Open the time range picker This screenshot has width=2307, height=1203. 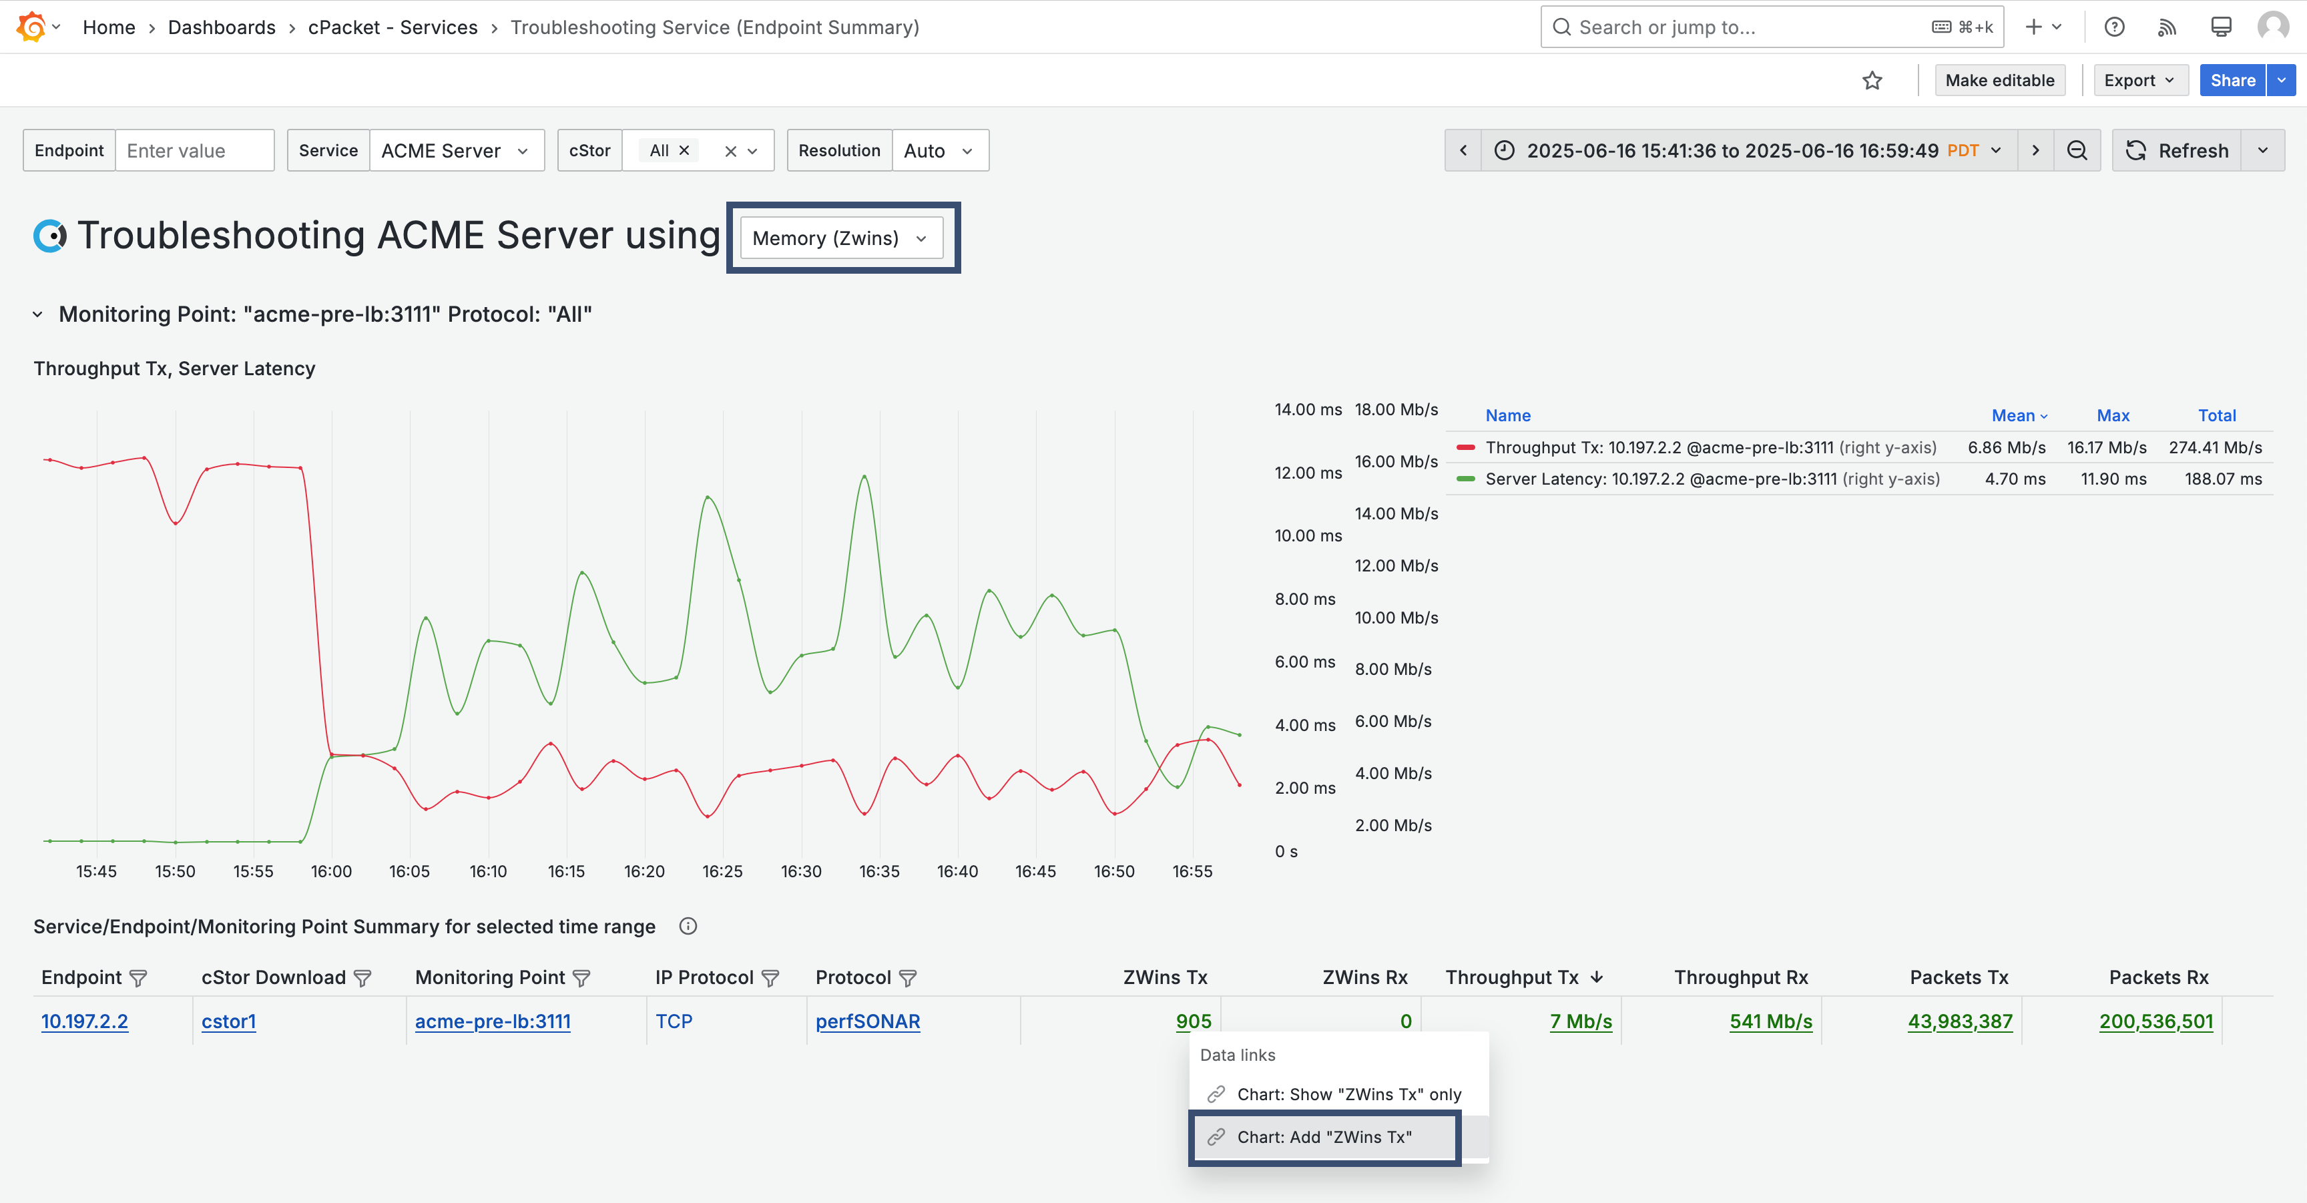[x=1749, y=150]
